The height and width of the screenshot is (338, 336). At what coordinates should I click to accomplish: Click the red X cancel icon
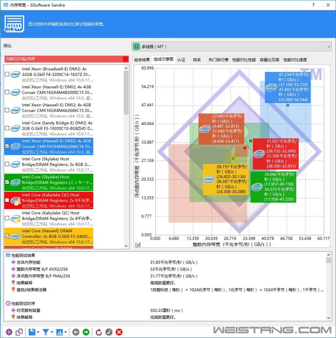click(119, 332)
